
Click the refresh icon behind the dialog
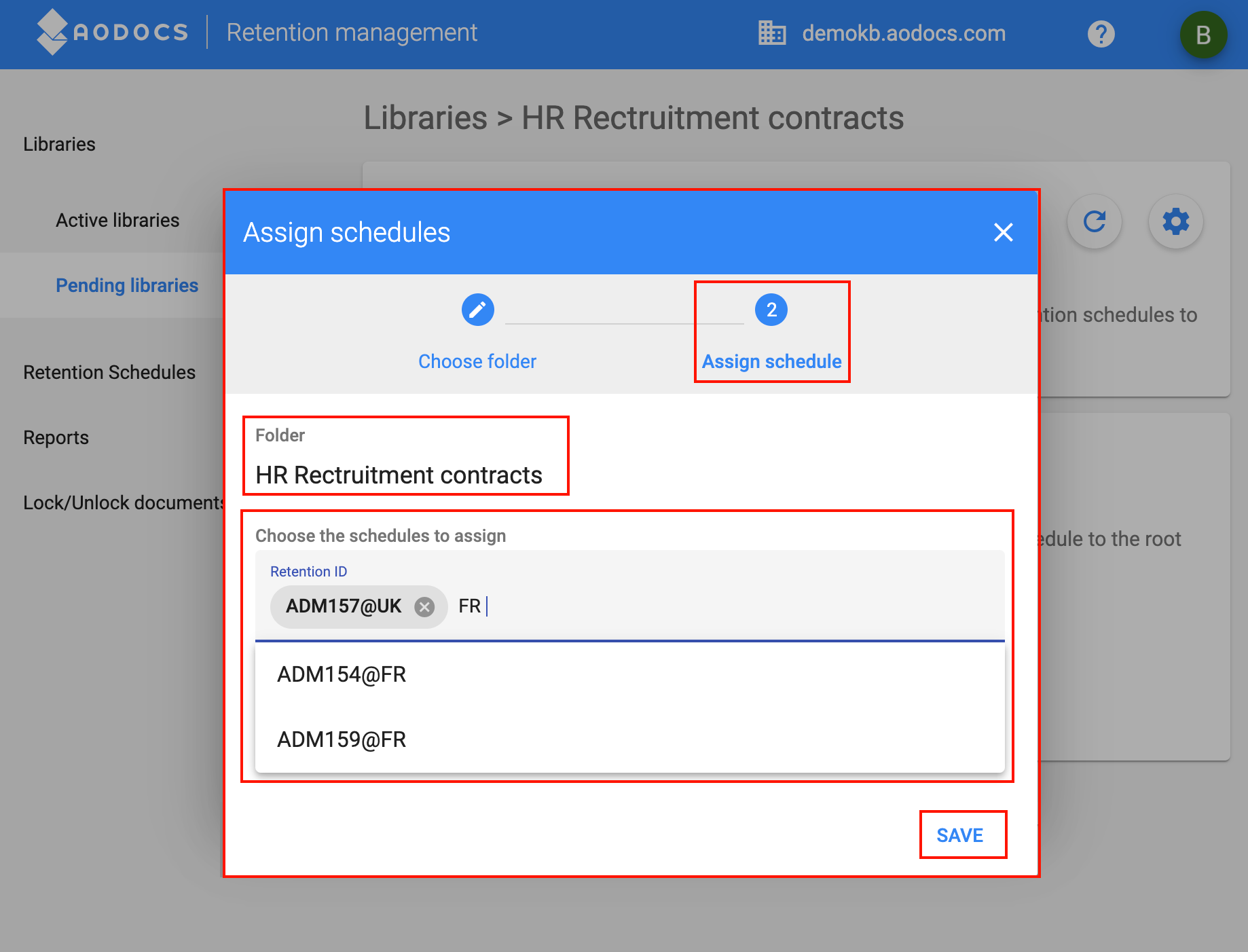coord(1094,221)
